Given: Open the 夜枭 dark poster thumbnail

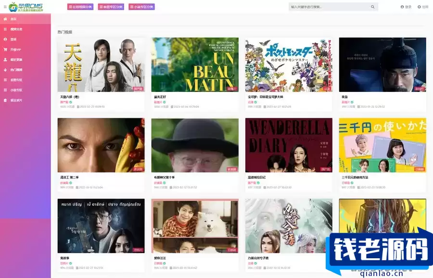Looking at the screenshot, I should click(382, 64).
